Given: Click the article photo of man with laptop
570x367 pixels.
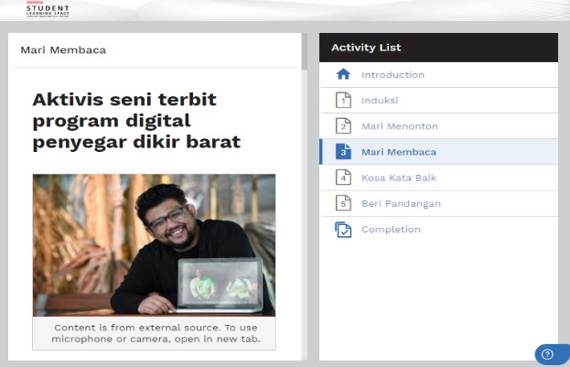Looking at the screenshot, I should pos(154,244).
